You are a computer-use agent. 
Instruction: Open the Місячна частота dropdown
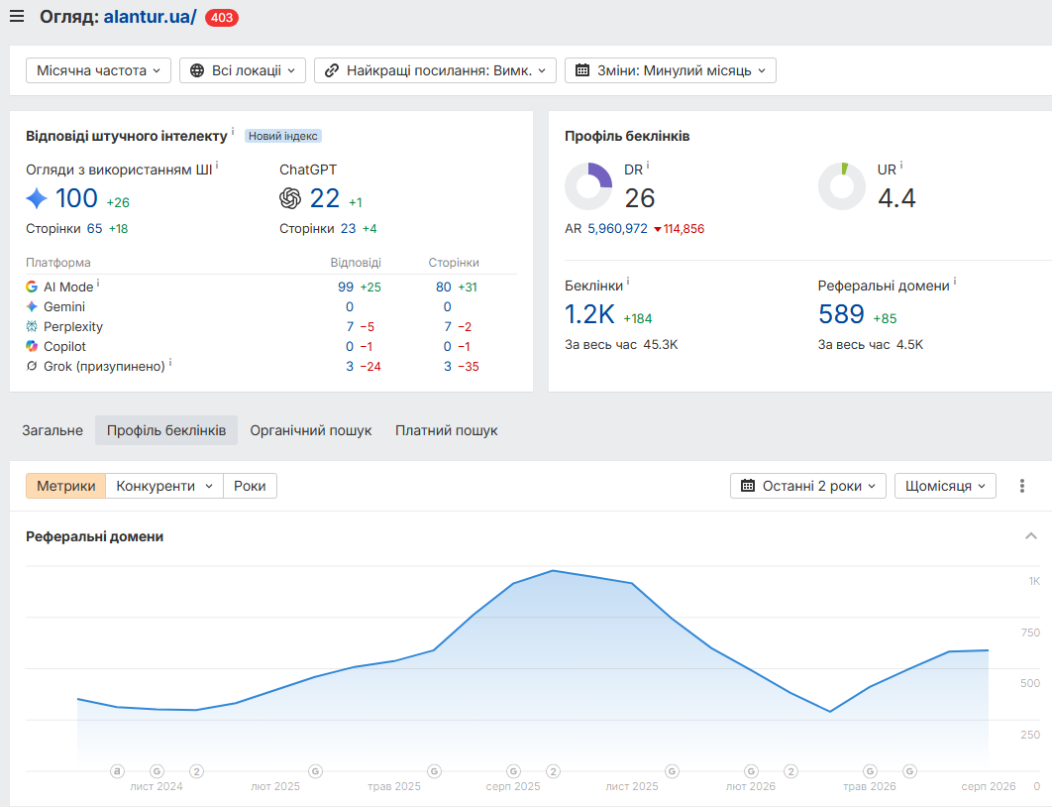(99, 70)
